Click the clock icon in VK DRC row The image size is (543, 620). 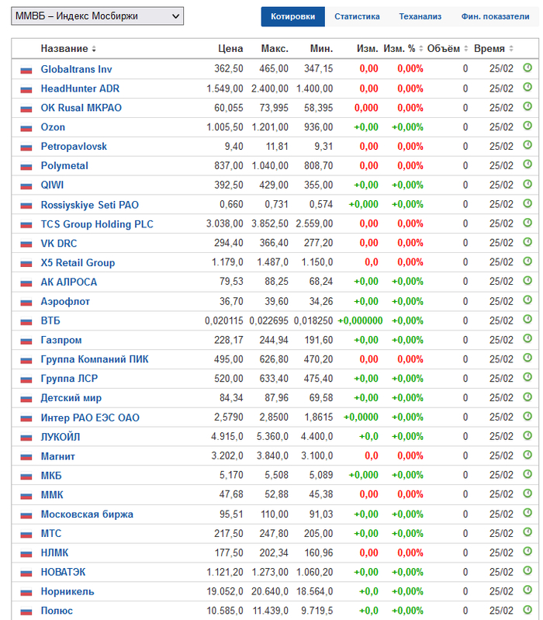(x=527, y=242)
